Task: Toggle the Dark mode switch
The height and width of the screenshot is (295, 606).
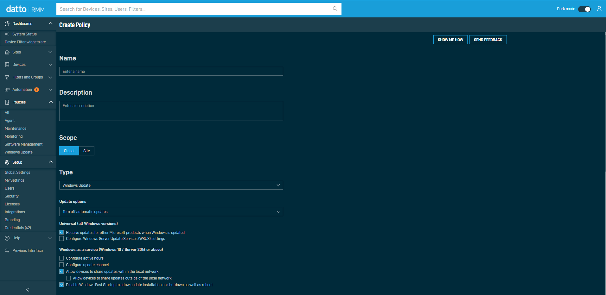Action: [x=584, y=9]
